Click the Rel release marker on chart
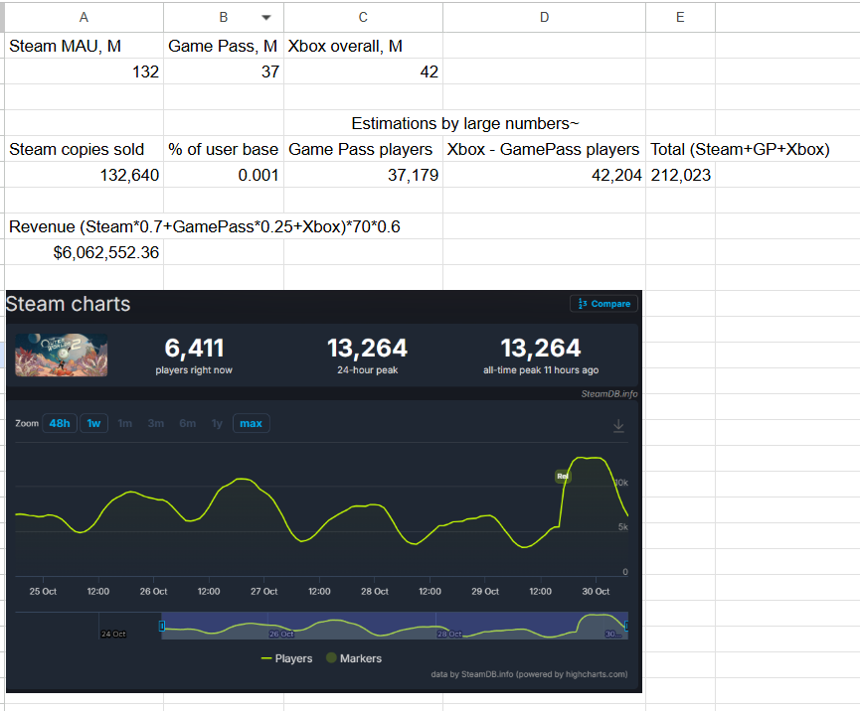The height and width of the screenshot is (711, 860). [564, 476]
